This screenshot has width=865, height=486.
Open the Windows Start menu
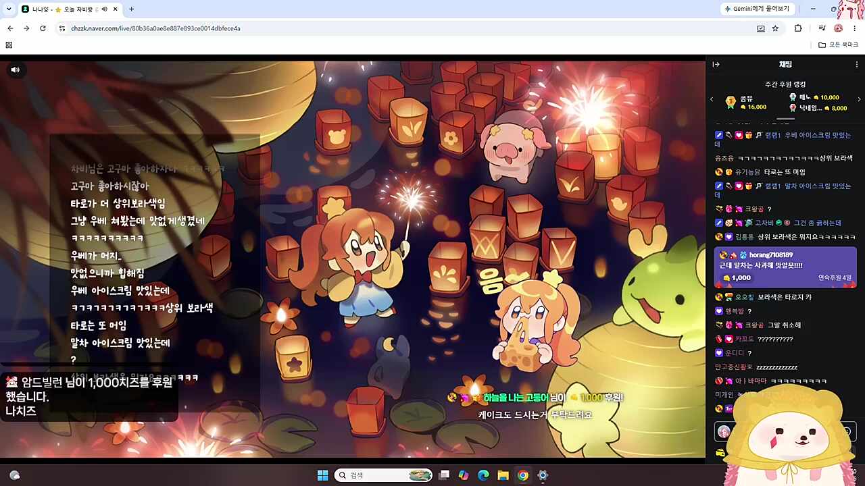pos(322,475)
